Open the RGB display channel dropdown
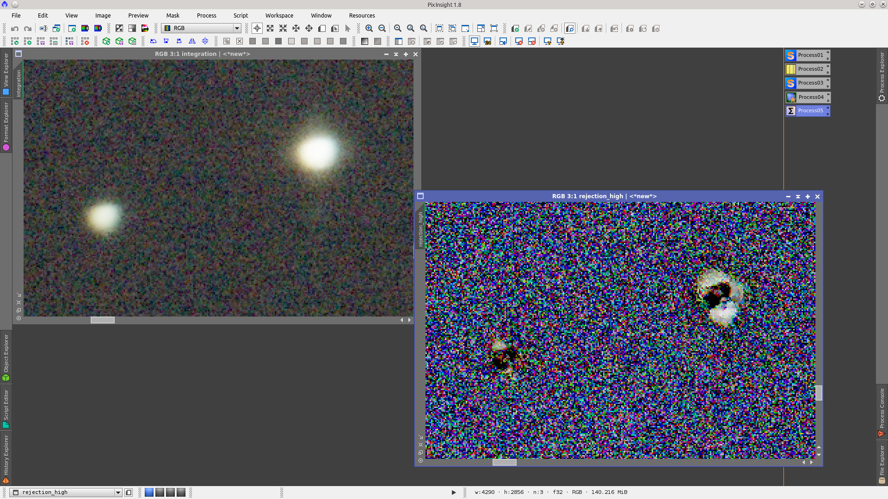Screen dimensions: 888x499 pyautogui.click(x=237, y=29)
